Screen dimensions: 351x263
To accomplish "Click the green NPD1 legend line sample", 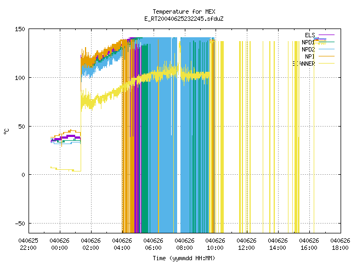I will point(326,42).
